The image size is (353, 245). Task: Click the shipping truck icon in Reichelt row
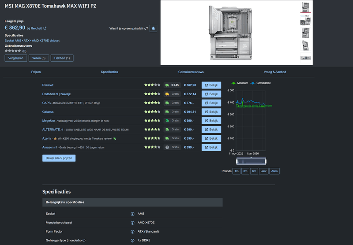tap(167, 85)
